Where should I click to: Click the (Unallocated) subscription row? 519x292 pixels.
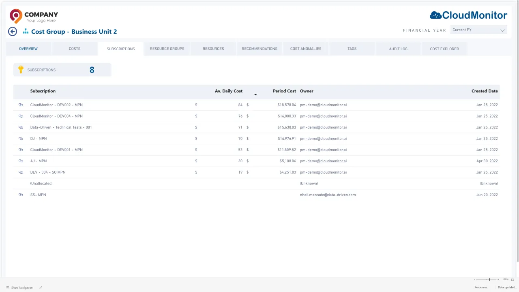pyautogui.click(x=256, y=184)
